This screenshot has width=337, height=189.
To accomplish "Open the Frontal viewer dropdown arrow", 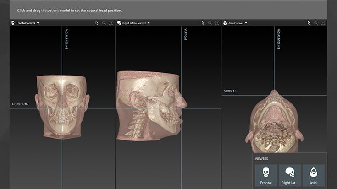I will click(38, 23).
